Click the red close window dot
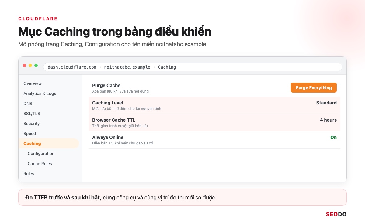 [25, 65]
